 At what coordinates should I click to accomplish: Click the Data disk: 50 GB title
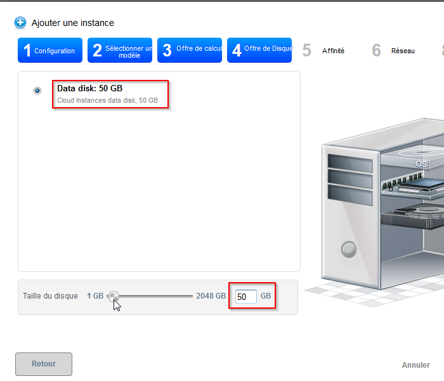[x=89, y=88]
